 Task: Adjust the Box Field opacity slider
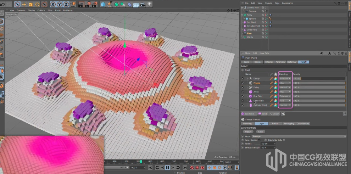[319, 96]
